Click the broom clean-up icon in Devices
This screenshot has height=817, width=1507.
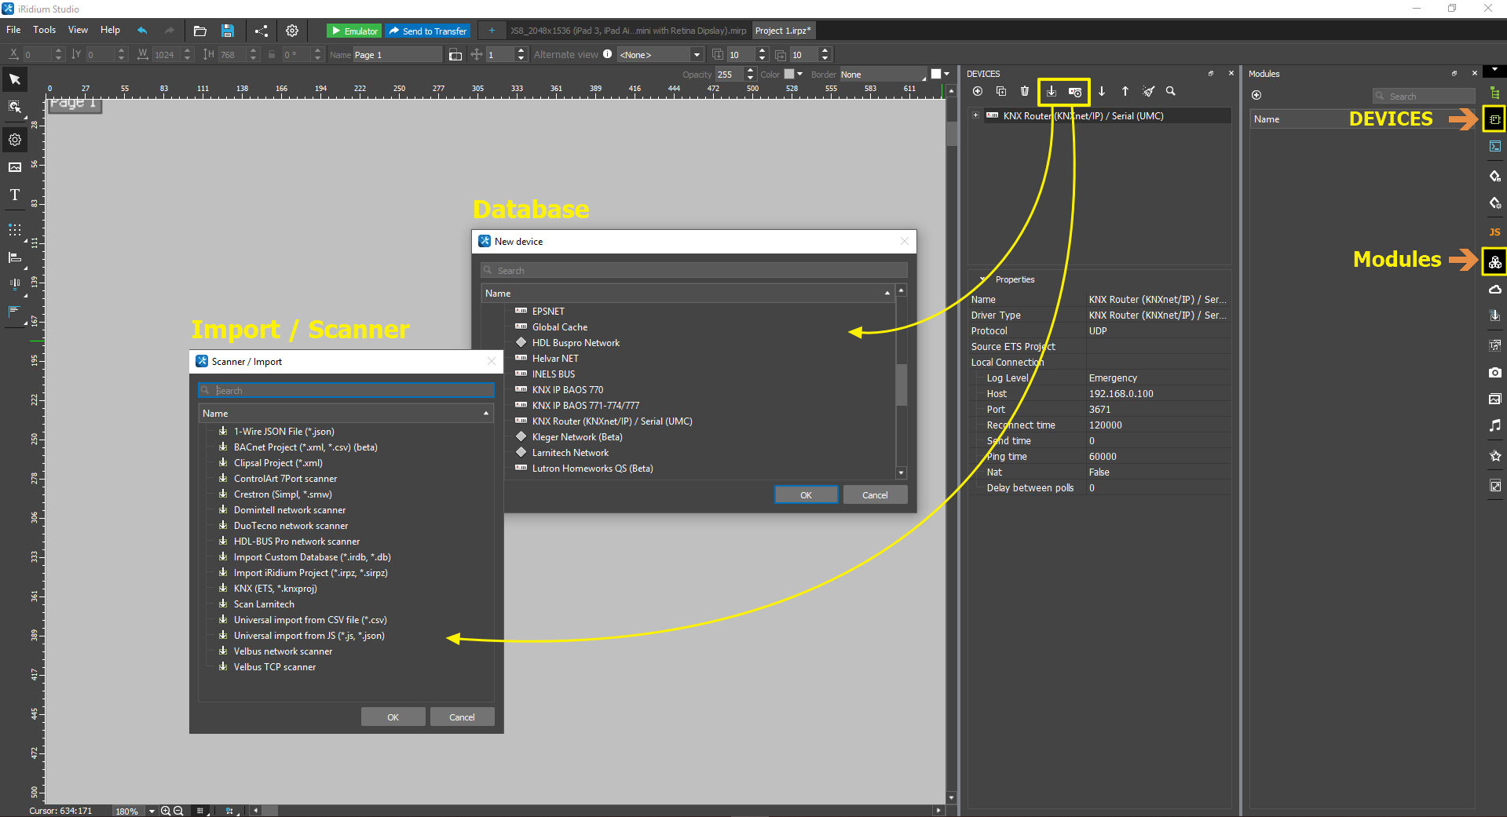coord(1148,92)
